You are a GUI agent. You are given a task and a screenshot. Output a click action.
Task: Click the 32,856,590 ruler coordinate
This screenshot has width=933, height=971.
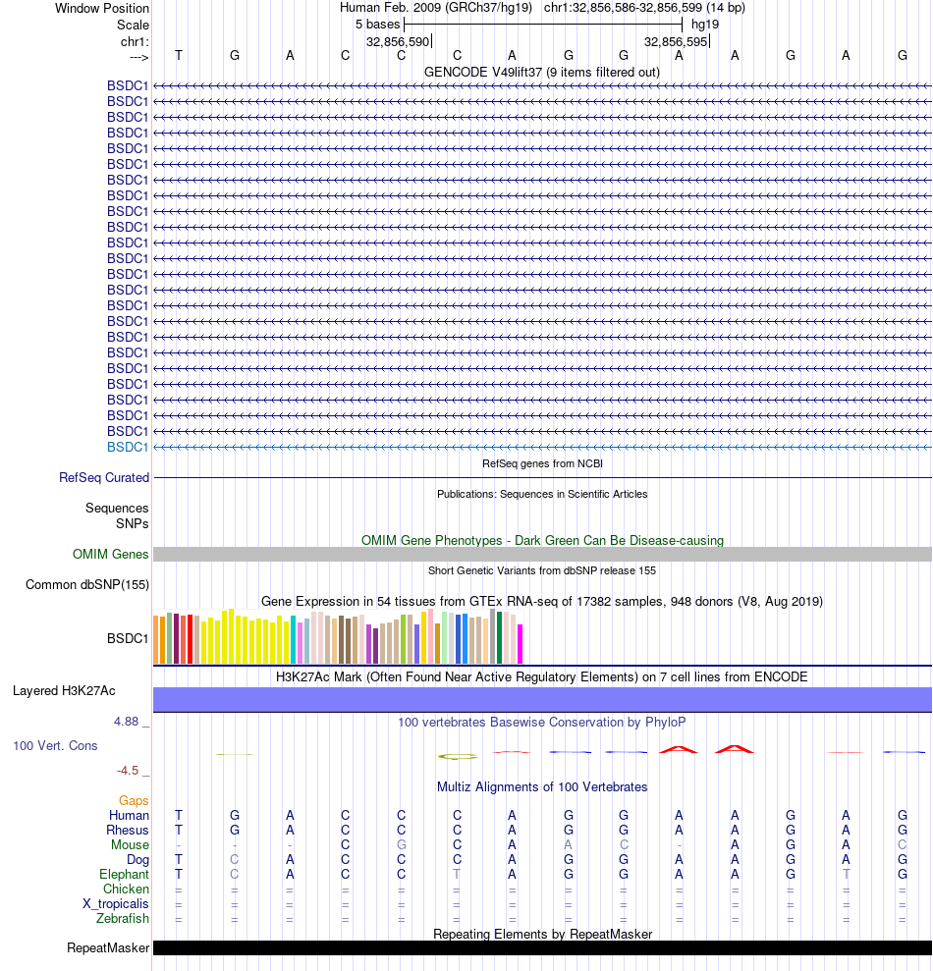398,42
